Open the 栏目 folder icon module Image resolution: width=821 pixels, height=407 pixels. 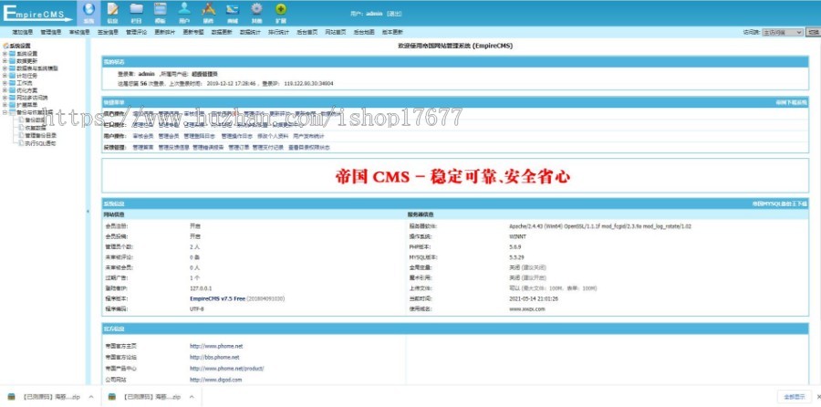pos(137,13)
